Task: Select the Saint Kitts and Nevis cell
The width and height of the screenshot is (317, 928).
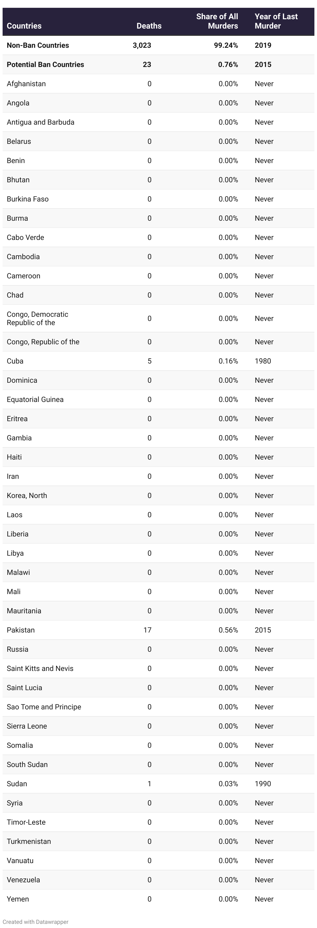Action: [40, 669]
